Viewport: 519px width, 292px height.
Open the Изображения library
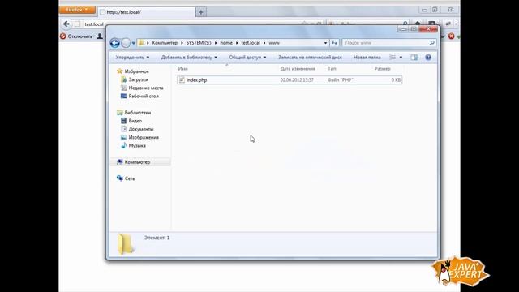(144, 137)
